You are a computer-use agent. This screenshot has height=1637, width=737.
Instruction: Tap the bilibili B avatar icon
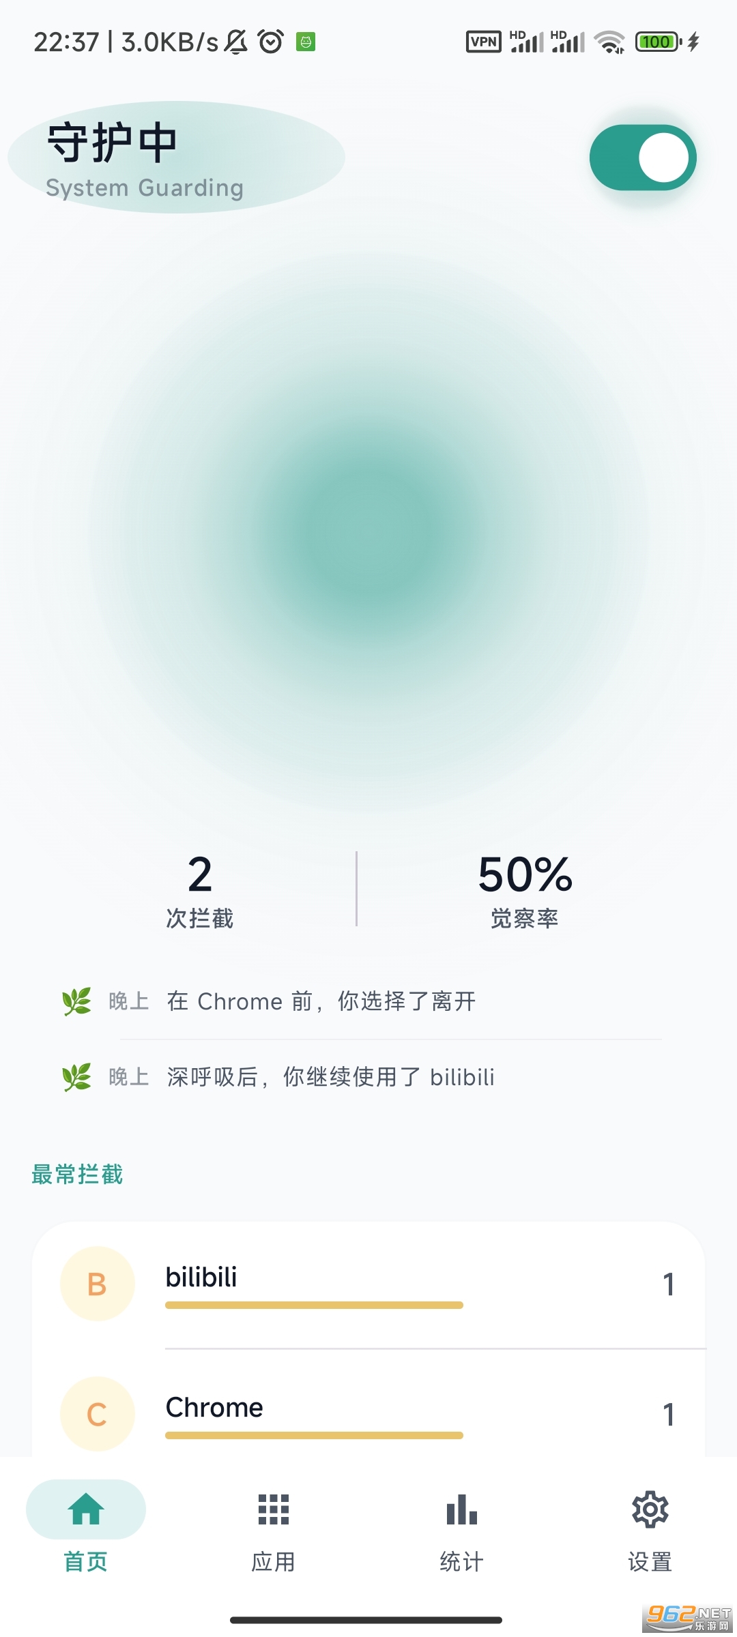click(x=97, y=1284)
